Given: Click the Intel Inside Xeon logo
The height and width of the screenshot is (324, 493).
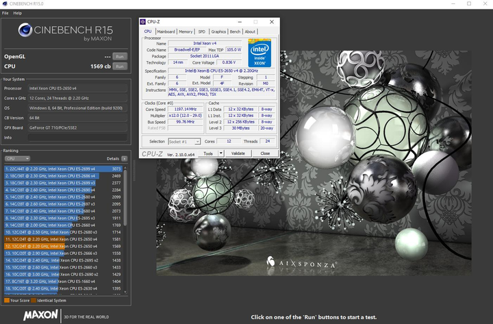Looking at the screenshot, I should click(x=260, y=53).
